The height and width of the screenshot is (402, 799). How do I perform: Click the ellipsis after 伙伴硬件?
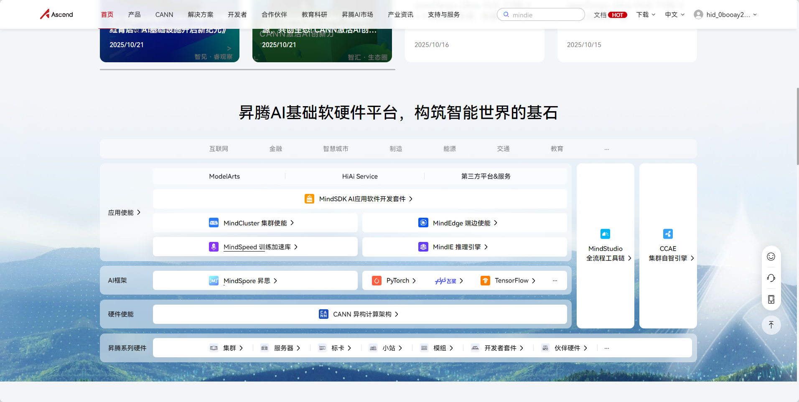tap(607, 348)
